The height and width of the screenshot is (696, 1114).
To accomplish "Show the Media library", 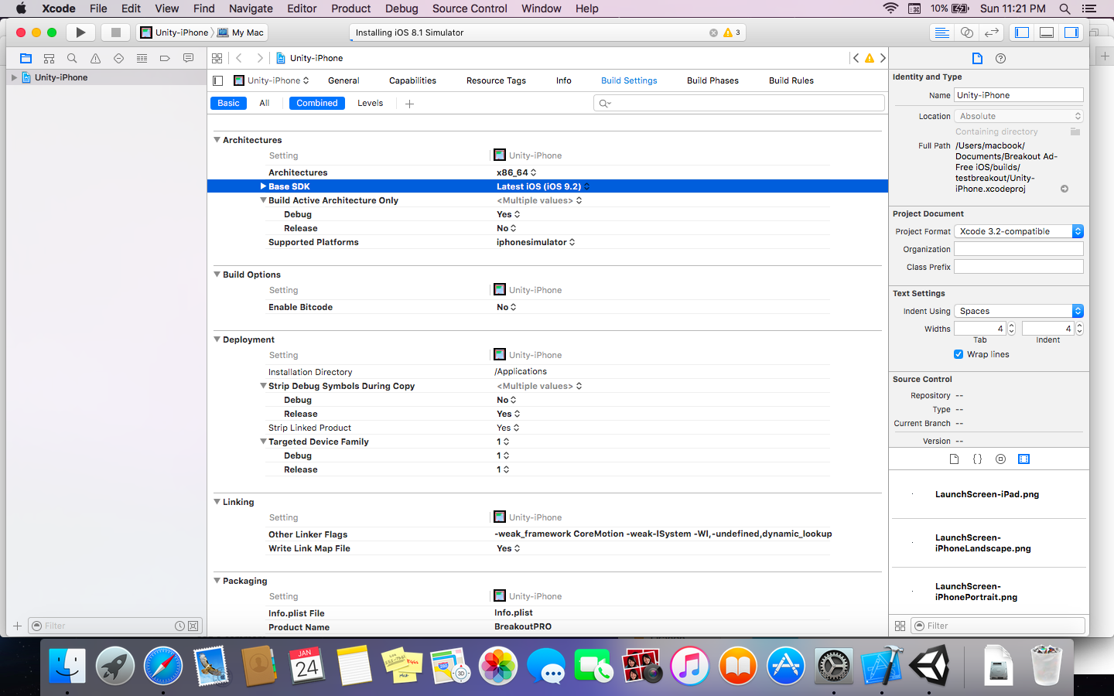I will coord(1023,459).
